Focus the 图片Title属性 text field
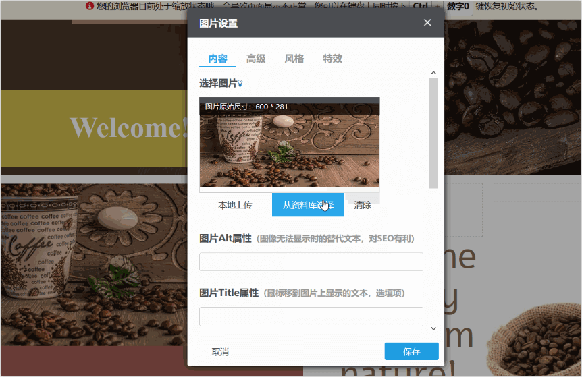This screenshot has width=582, height=377. (311, 316)
